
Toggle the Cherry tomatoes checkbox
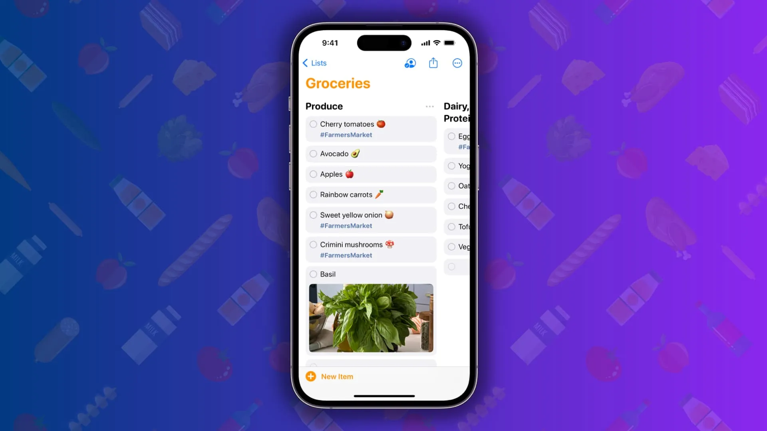314,124
